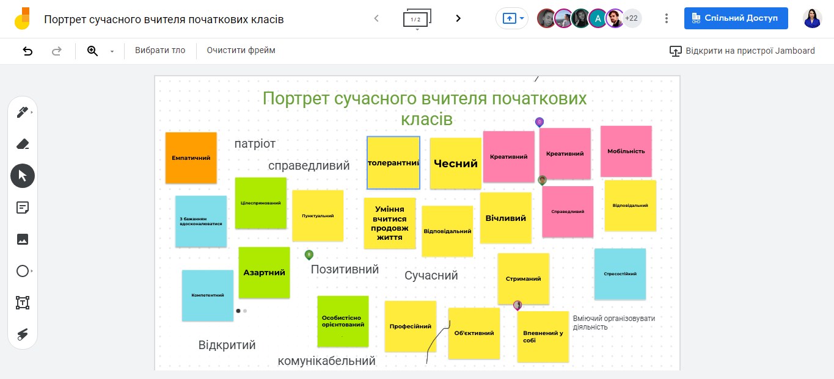The image size is (834, 379).
Task: Pick the Laser pointer tool
Action: (x=22, y=334)
